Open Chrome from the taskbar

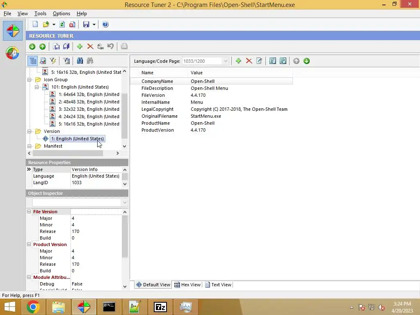[x=33, y=307]
